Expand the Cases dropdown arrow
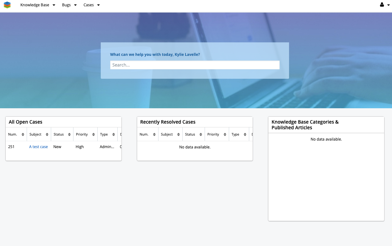This screenshot has height=246, width=392. coord(98,5)
